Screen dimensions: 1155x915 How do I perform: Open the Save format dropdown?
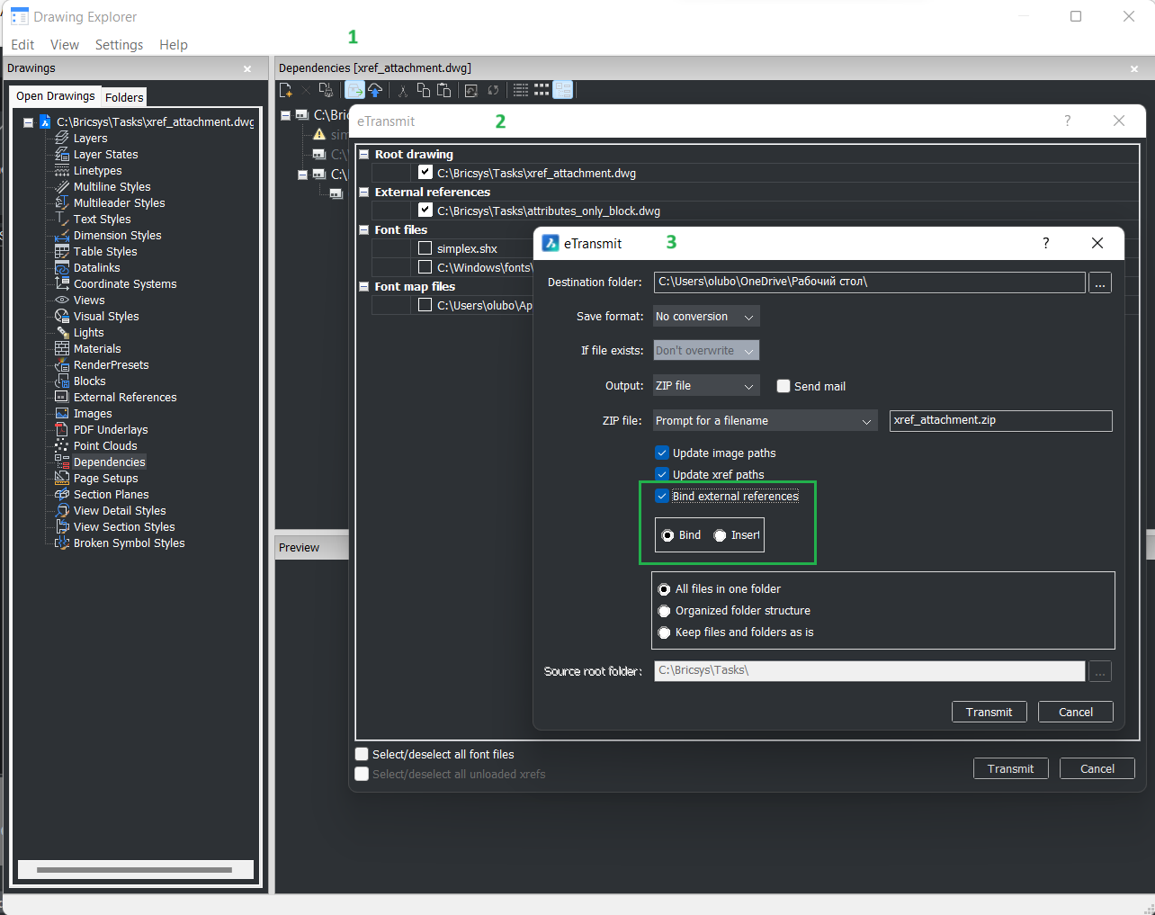point(706,316)
